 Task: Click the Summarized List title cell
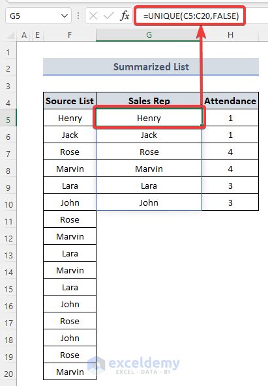pos(151,66)
